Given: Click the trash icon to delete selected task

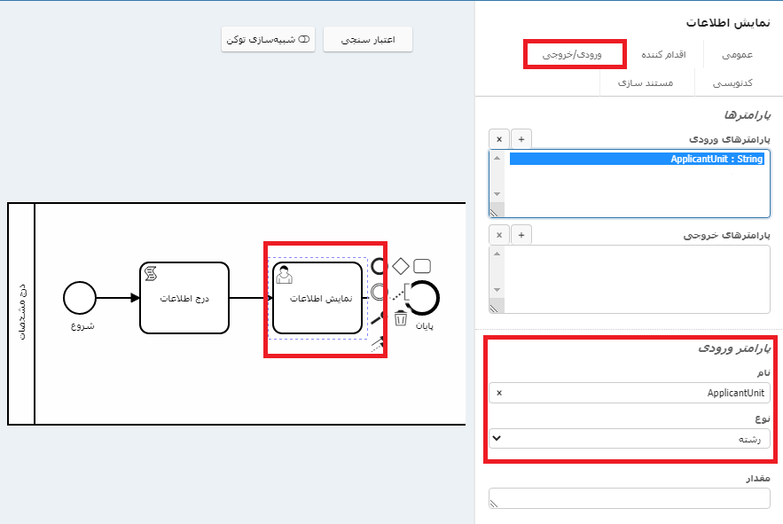Looking at the screenshot, I should (401, 317).
